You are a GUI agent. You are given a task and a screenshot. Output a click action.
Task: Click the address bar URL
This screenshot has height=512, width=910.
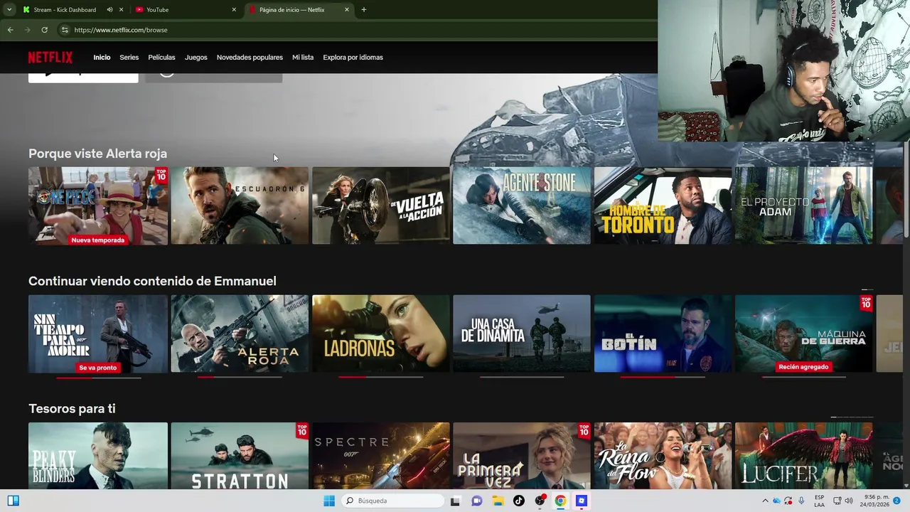click(x=121, y=30)
